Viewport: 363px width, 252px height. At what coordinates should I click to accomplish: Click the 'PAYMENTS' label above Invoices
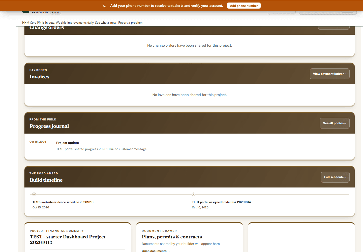click(x=38, y=70)
